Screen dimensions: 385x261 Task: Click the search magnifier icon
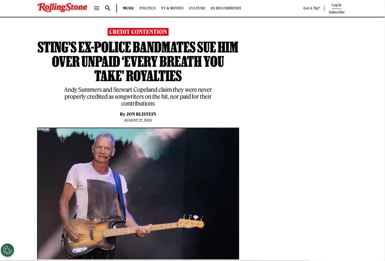pyautogui.click(x=107, y=8)
